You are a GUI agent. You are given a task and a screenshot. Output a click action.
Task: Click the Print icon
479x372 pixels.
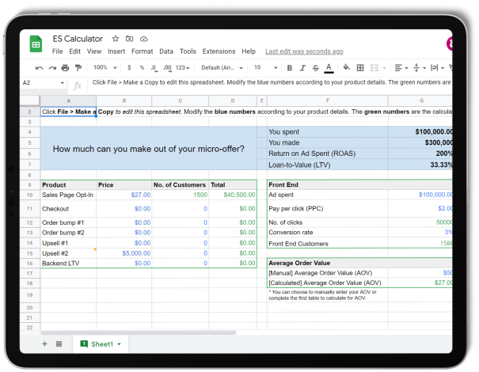65,68
